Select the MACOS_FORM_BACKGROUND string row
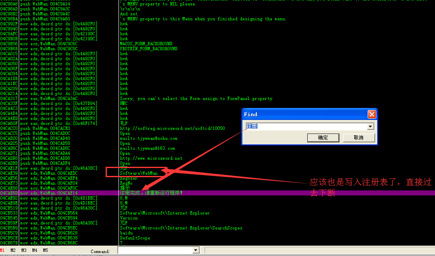The height and width of the screenshot is (256, 435). point(146,44)
